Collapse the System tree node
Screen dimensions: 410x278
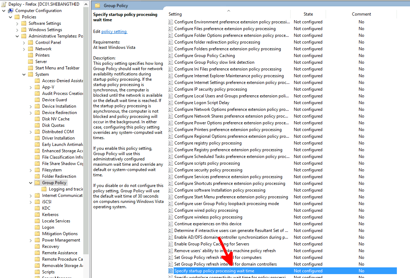24,74
